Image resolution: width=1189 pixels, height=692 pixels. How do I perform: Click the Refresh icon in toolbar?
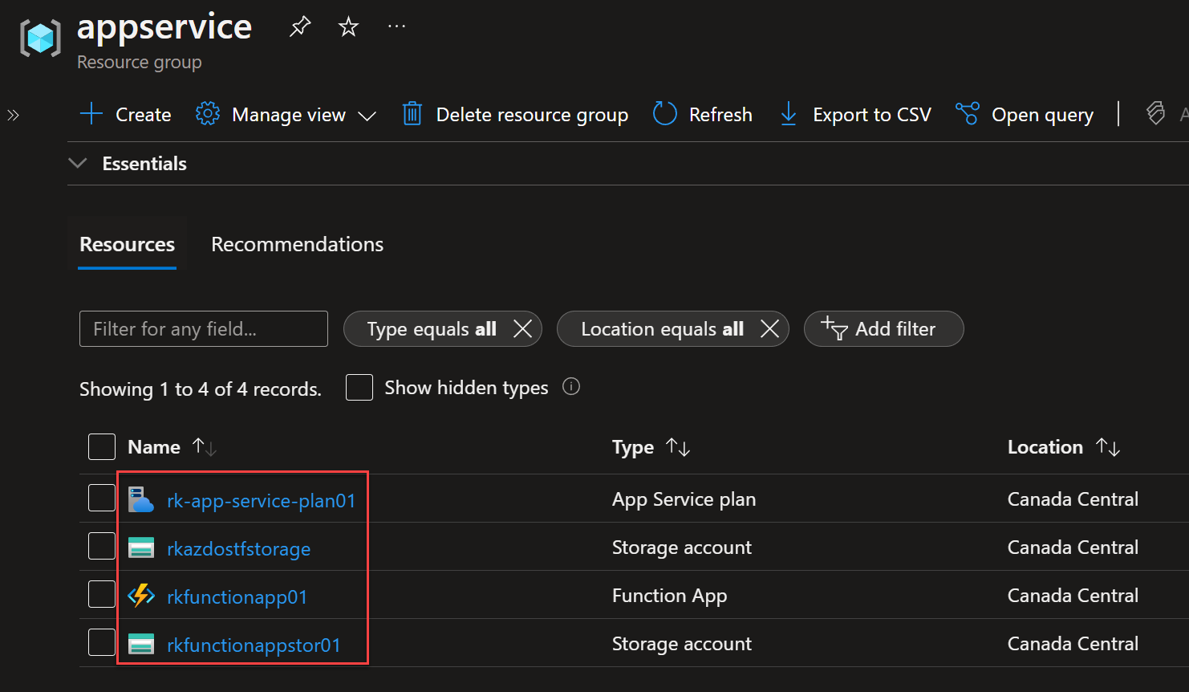pyautogui.click(x=665, y=114)
